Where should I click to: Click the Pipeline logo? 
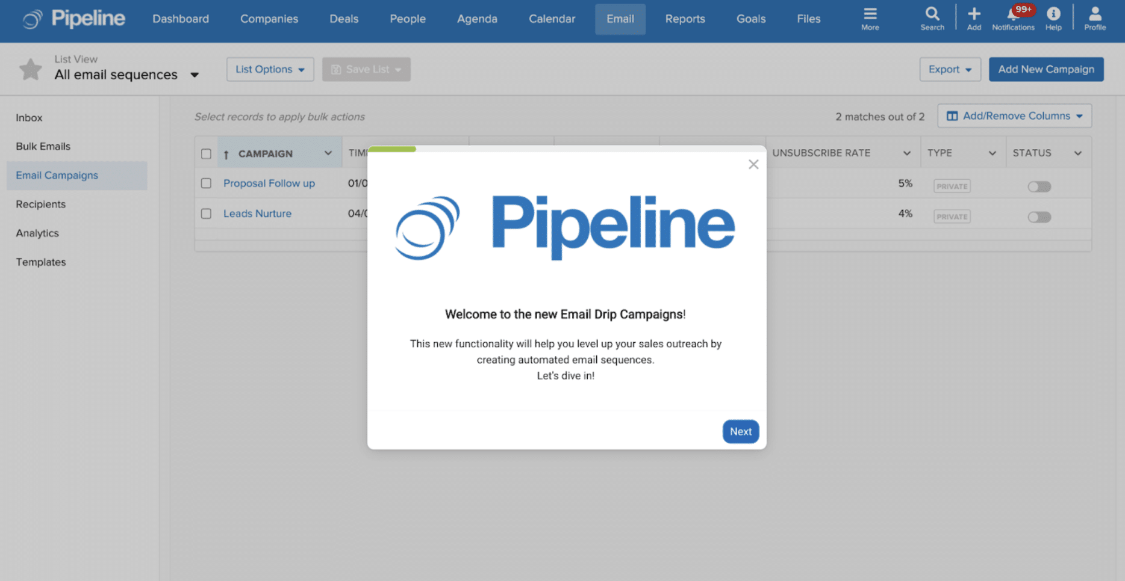[72, 19]
